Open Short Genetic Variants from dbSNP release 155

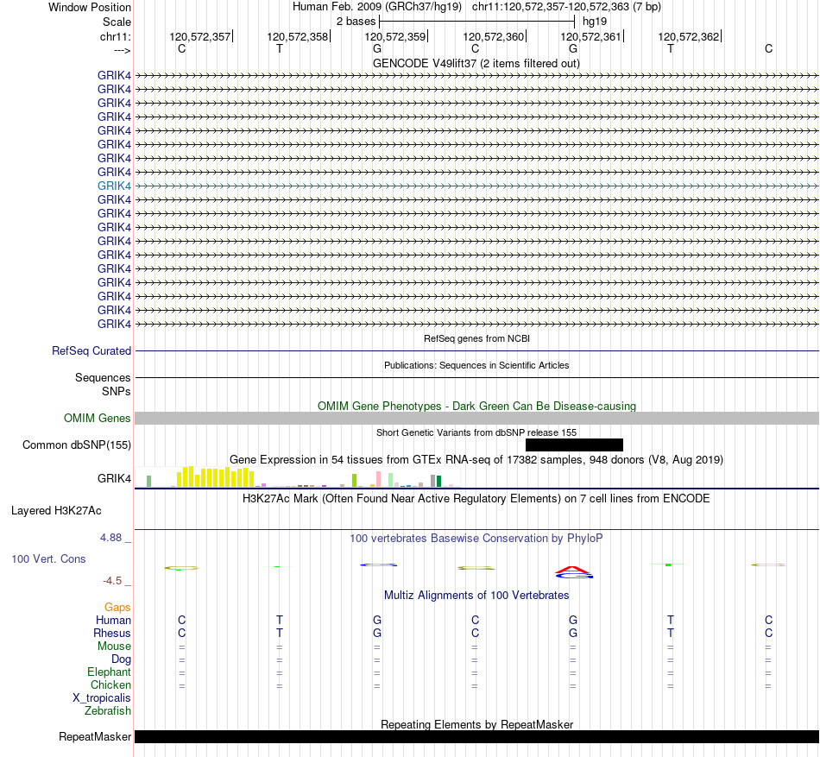coord(476,432)
